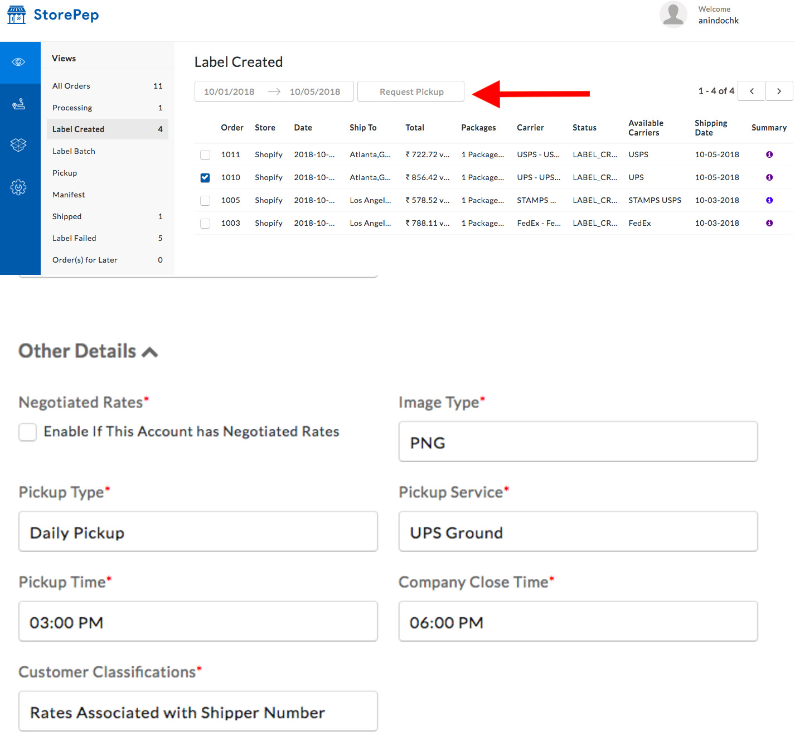Screen dimensions: 795x755
Task: Click the FedEx available carrier cell
Action: coord(639,223)
